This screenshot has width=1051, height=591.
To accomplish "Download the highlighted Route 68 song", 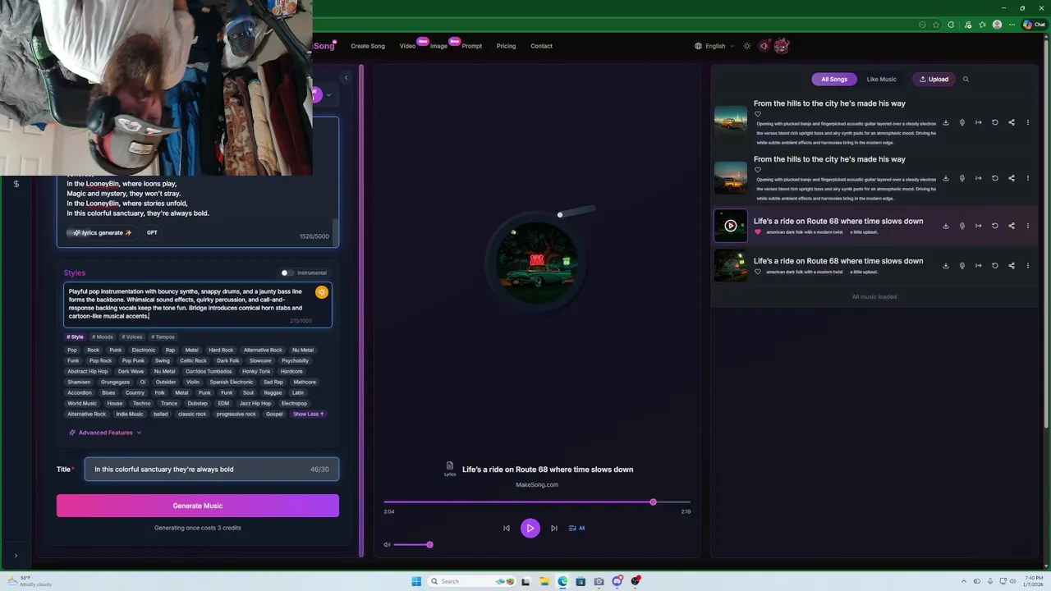I will tap(945, 226).
